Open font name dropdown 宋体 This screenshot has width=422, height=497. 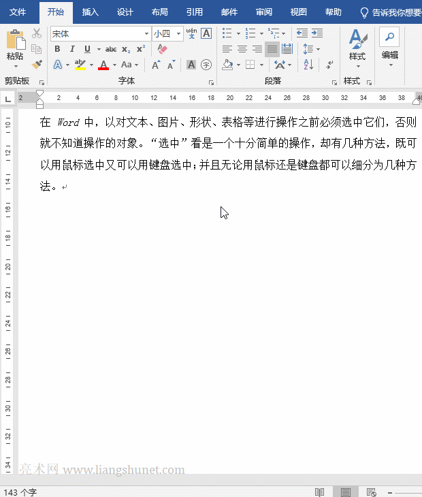point(146,33)
